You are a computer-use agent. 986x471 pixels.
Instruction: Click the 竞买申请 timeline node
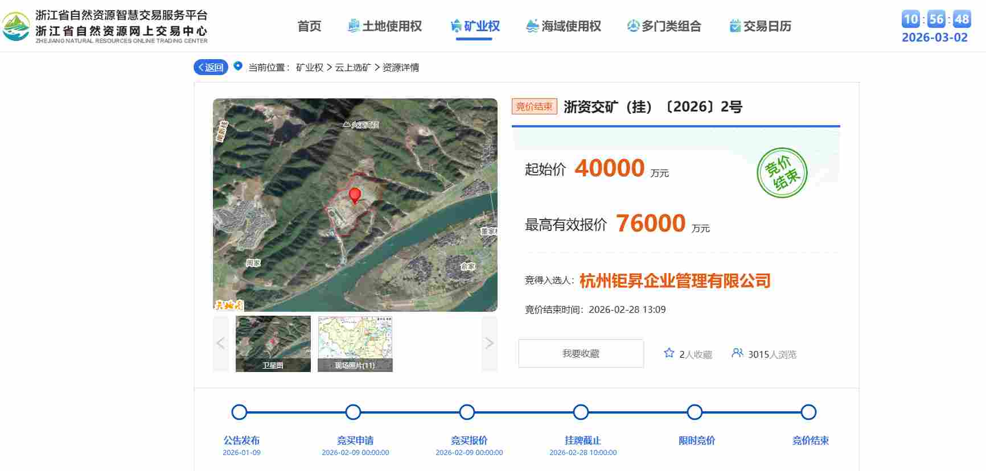click(x=354, y=412)
